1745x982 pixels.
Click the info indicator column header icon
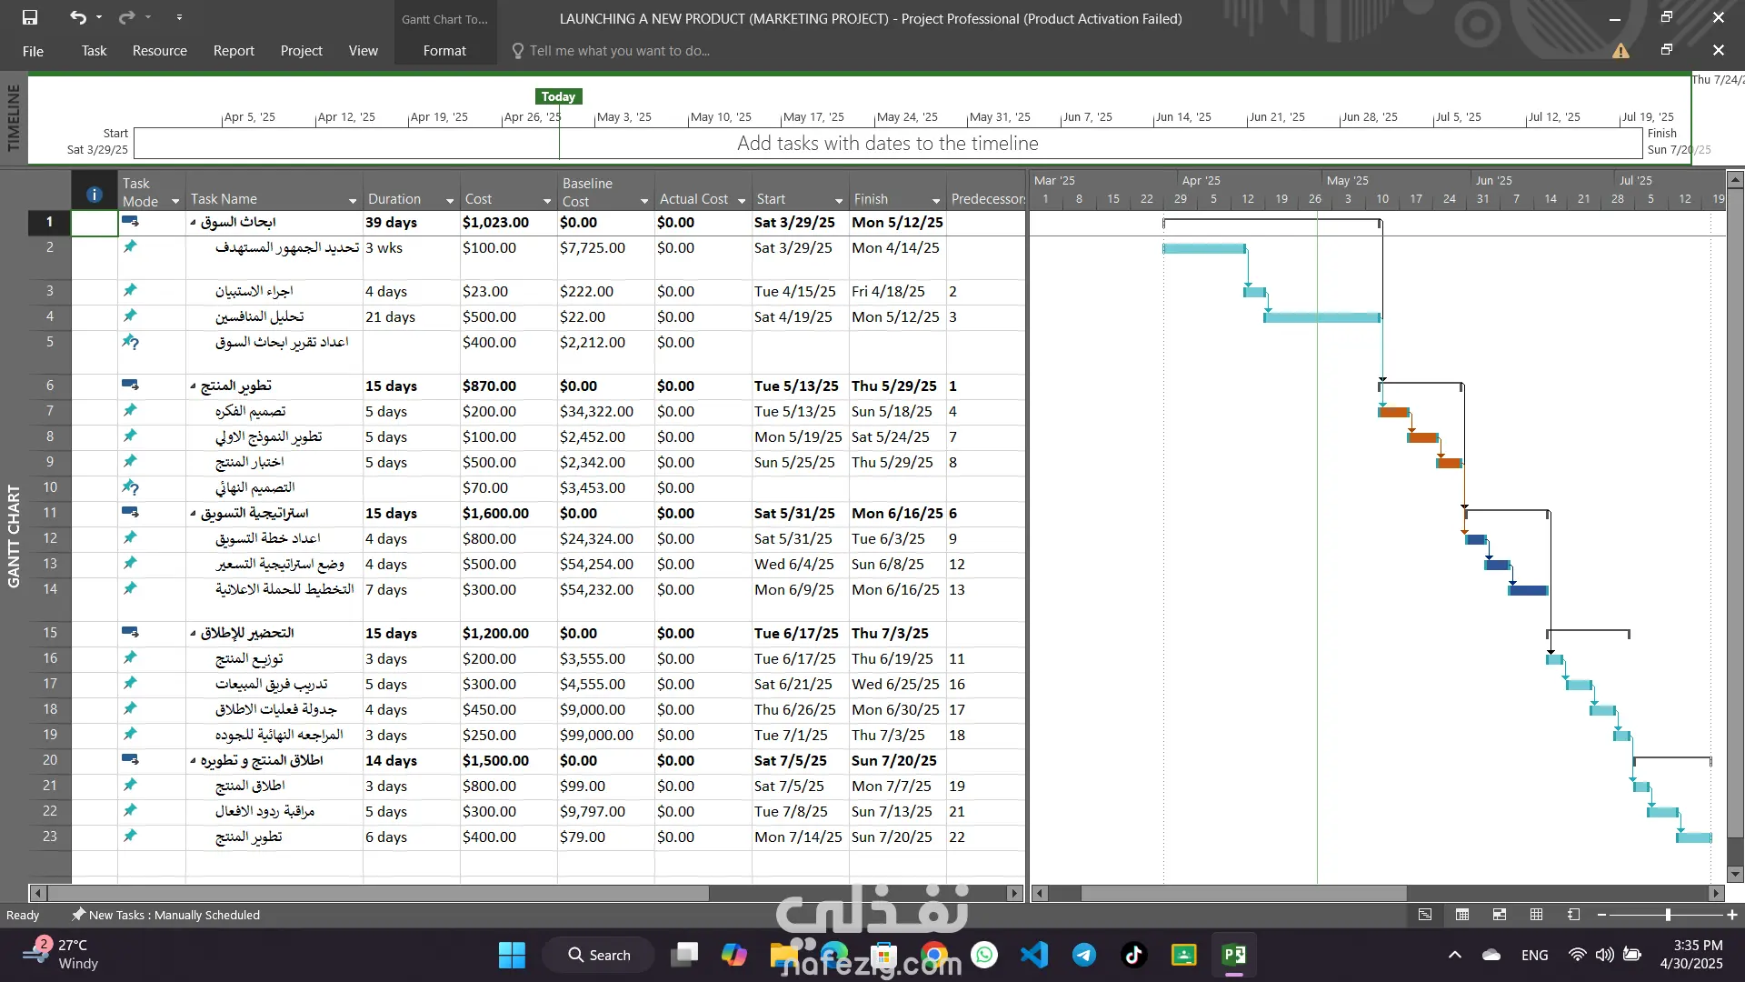[x=94, y=194]
